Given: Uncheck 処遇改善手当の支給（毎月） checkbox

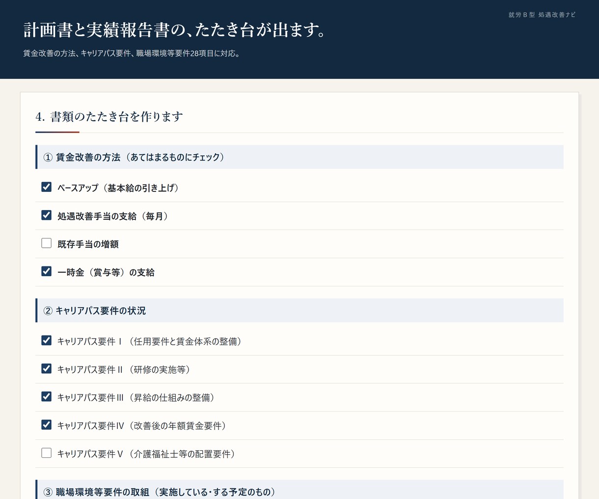Looking at the screenshot, I should coord(47,215).
